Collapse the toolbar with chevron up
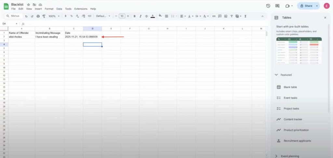The width and height of the screenshot is (333, 158). pos(262,16)
